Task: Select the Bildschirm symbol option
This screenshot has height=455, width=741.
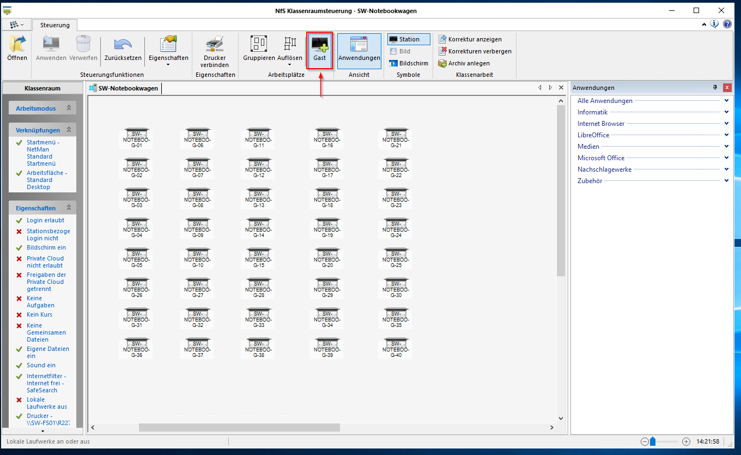Action: [x=409, y=63]
